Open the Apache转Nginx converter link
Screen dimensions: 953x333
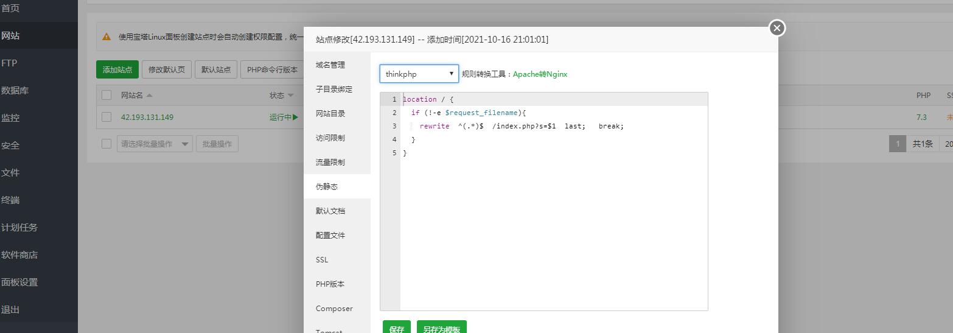coord(540,74)
